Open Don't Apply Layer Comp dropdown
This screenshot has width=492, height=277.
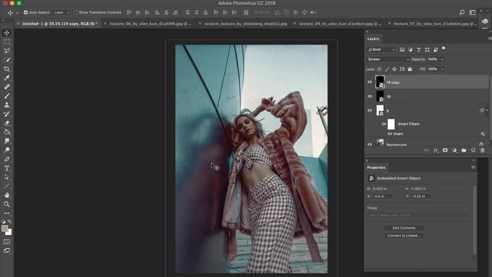(x=418, y=215)
